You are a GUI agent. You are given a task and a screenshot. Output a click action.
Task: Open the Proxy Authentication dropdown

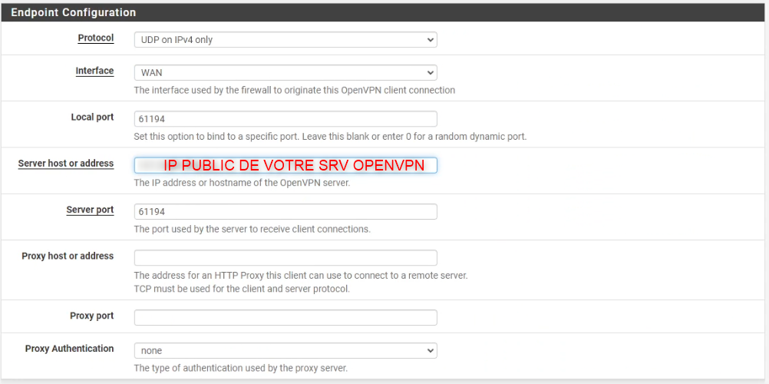click(x=285, y=350)
